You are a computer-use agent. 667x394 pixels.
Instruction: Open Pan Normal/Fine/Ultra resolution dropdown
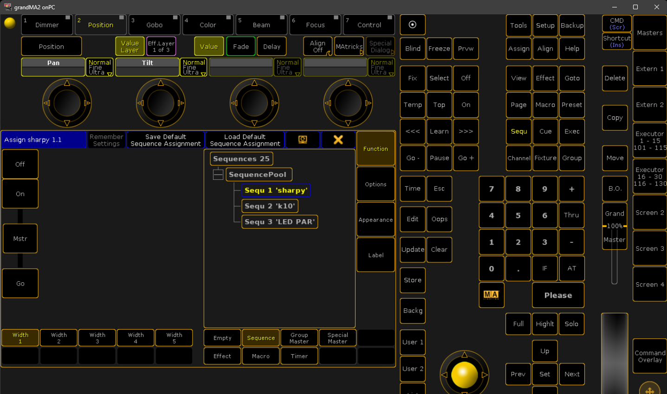tap(99, 67)
